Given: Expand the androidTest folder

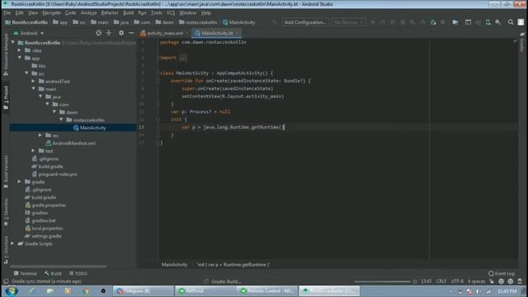Looking at the screenshot, I should (33, 81).
